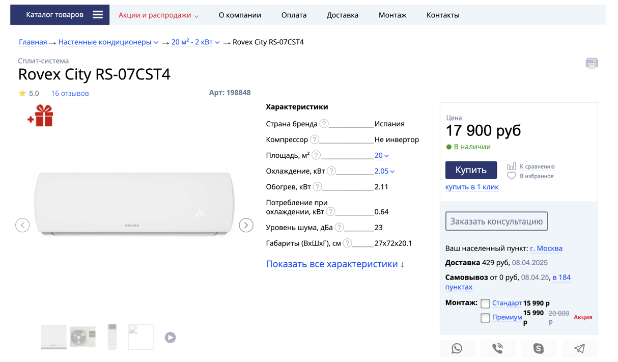Open Стандарт installation details link
This screenshot has width=618, height=362.
tap(507, 303)
